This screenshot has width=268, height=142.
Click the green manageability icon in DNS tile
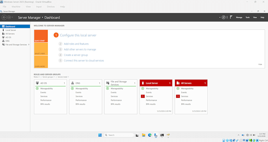click(x=72, y=89)
